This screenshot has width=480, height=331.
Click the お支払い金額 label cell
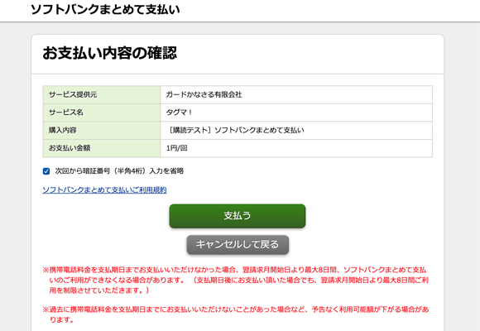(102, 148)
